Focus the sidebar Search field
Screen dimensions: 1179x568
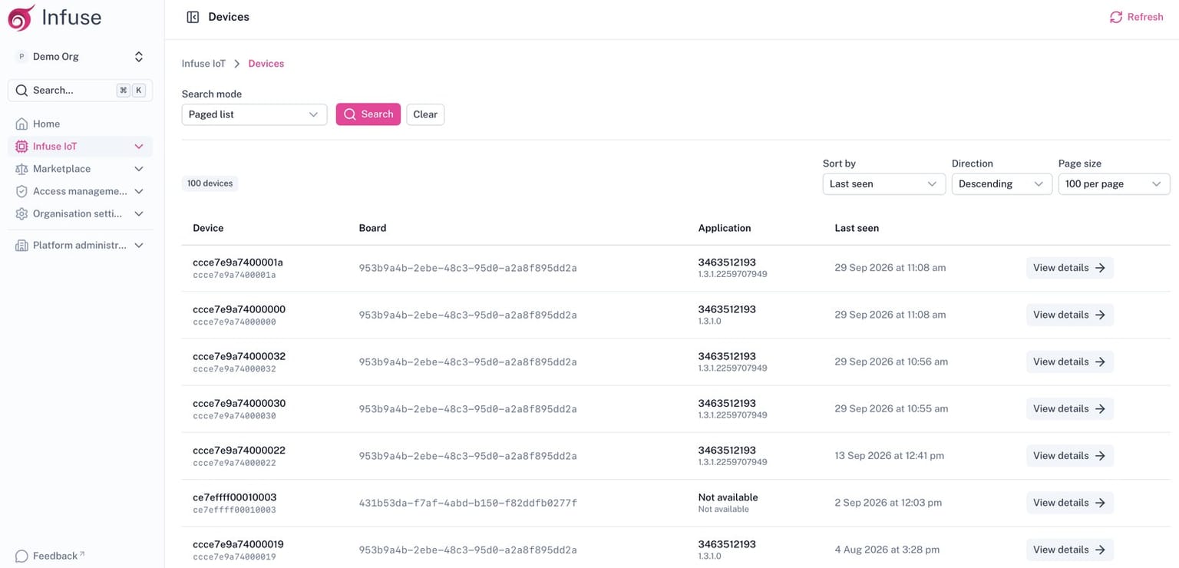tap(81, 91)
